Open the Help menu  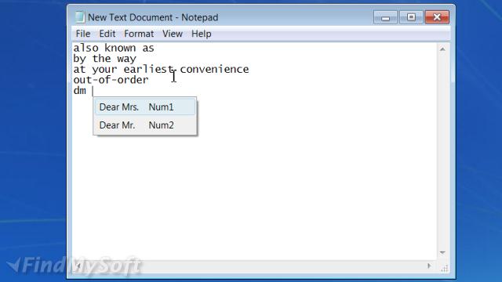(x=201, y=34)
